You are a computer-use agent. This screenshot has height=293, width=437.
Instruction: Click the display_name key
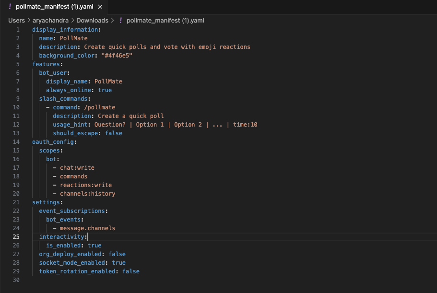(67, 82)
